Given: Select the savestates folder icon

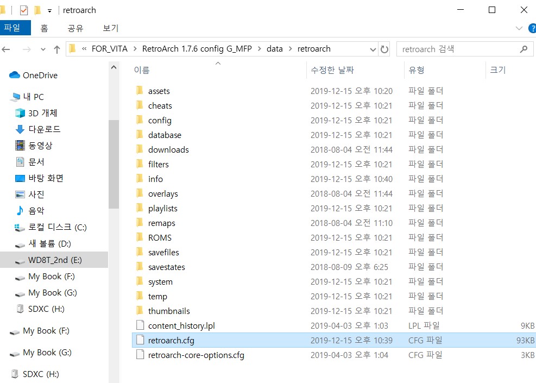Looking at the screenshot, I should (140, 267).
